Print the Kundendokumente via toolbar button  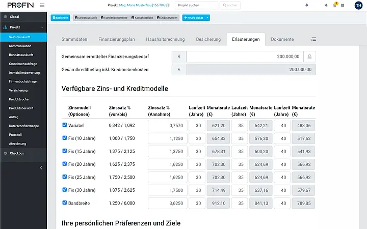pyautogui.click(x=114, y=18)
